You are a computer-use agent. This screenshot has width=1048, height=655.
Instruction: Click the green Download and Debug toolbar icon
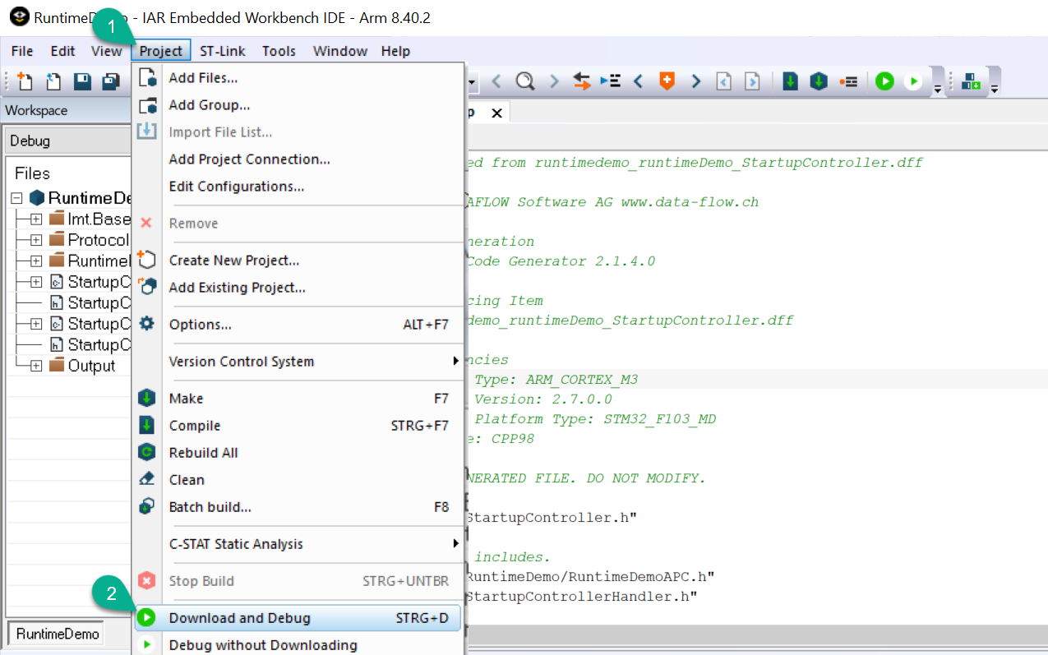tap(884, 81)
